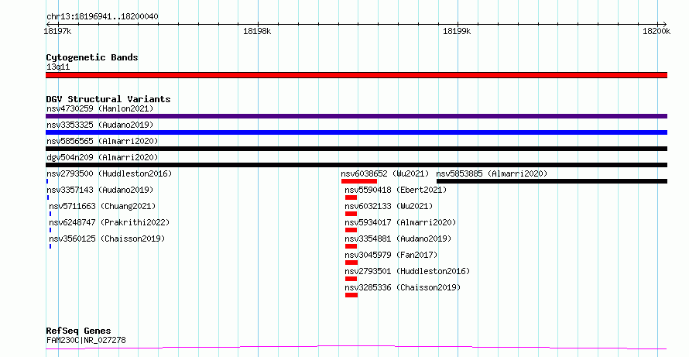
Task: Click red bar under nsv2793501
Action: (351, 279)
